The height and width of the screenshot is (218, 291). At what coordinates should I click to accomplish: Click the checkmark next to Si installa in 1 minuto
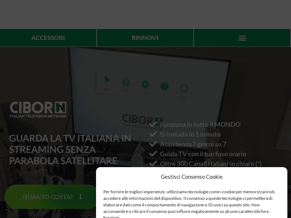tap(153, 134)
